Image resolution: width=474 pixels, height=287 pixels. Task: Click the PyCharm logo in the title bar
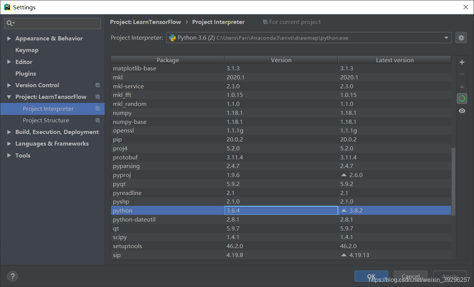tap(7, 7)
